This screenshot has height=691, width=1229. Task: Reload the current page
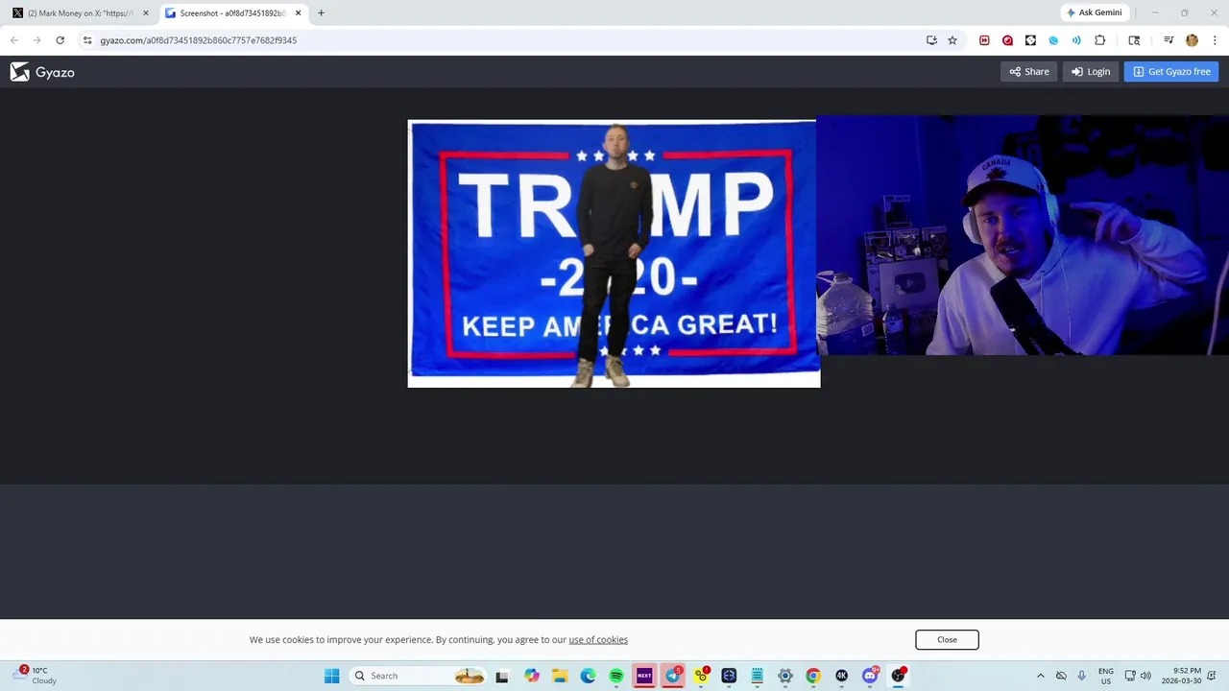60,40
